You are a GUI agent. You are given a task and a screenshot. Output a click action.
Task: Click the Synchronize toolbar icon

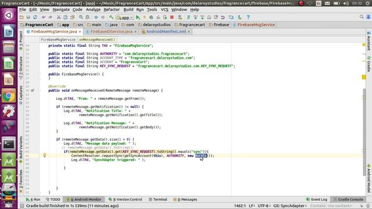35,17
